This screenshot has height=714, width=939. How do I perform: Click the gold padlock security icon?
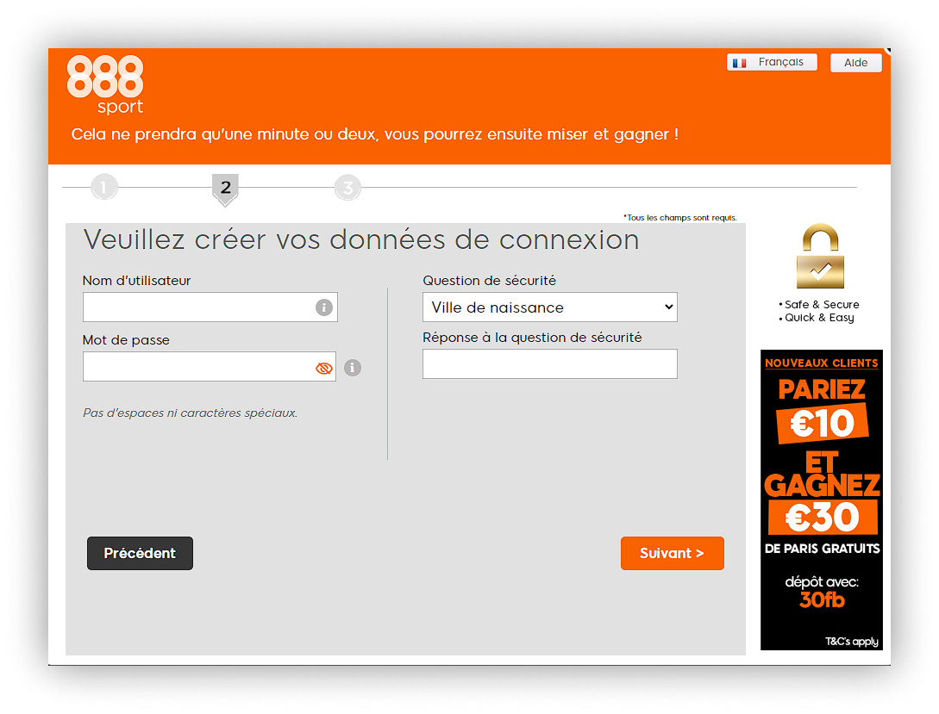pos(818,256)
